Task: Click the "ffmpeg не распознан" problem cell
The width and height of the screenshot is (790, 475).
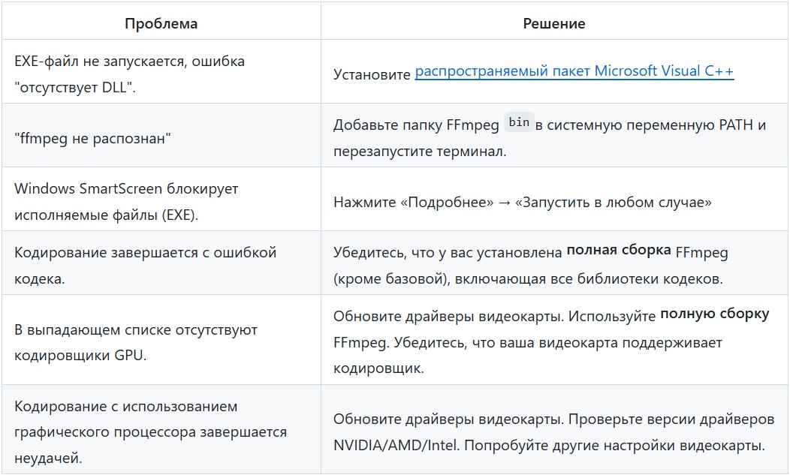Action: (x=89, y=137)
